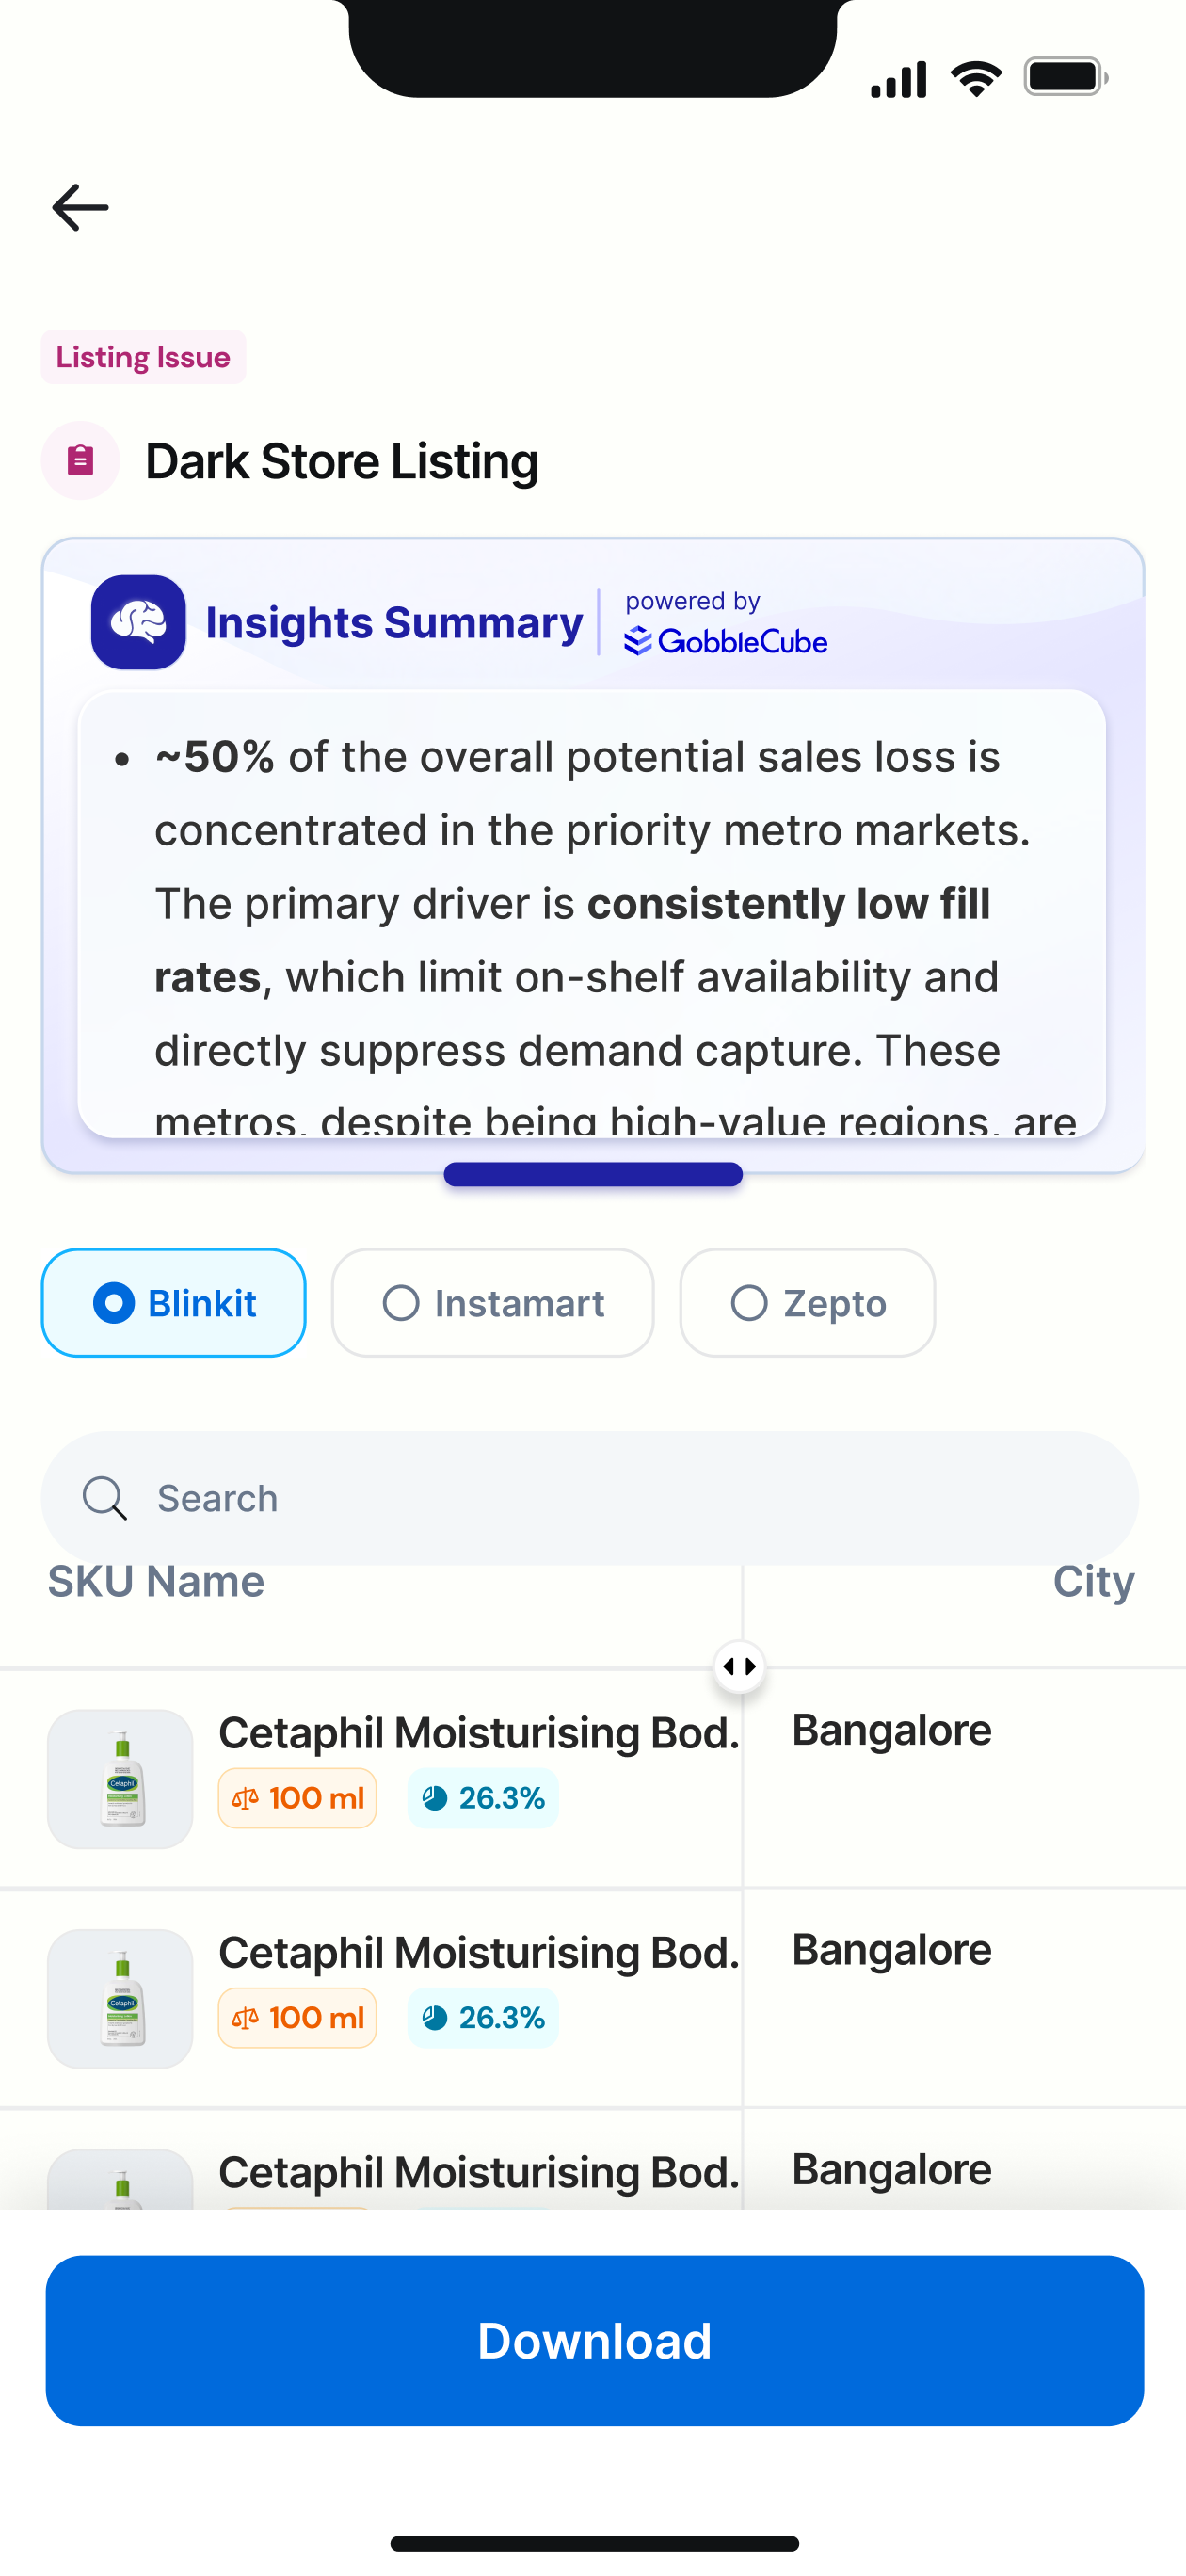
Task: Click the Listing Issue tag
Action: pos(143,357)
